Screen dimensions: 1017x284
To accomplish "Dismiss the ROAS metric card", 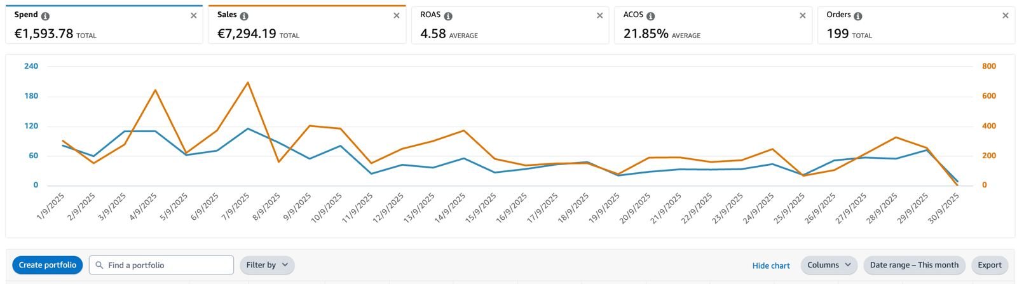I will point(599,15).
